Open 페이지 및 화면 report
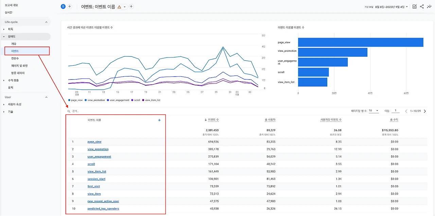435x216 pixels. pos(19,66)
